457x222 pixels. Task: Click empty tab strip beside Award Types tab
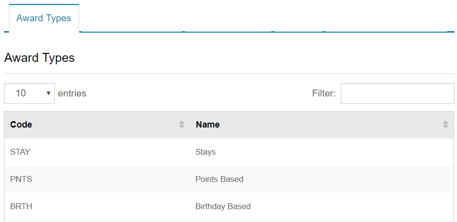262,18
